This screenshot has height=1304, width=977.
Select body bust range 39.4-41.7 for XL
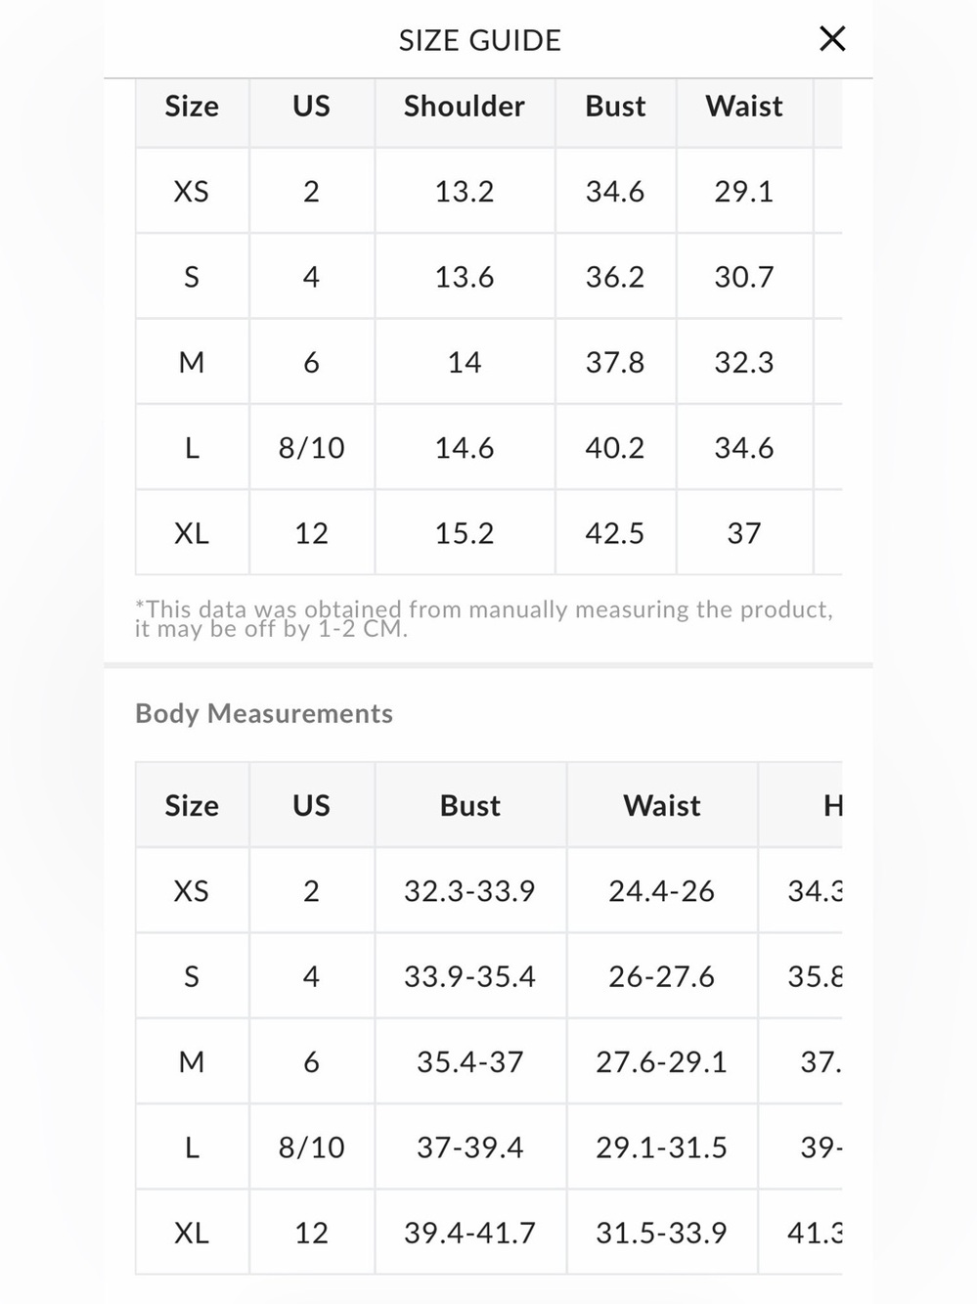coord(470,1233)
